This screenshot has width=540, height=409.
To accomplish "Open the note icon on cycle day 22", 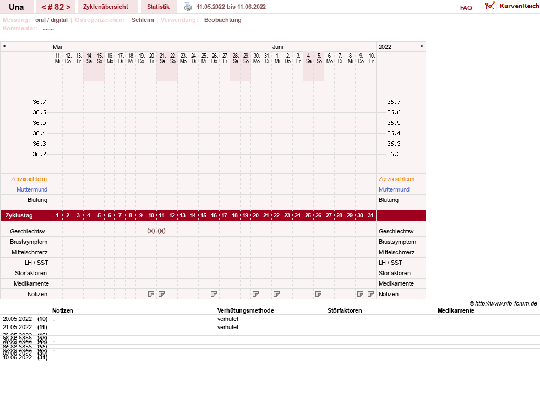I will pos(276,293).
